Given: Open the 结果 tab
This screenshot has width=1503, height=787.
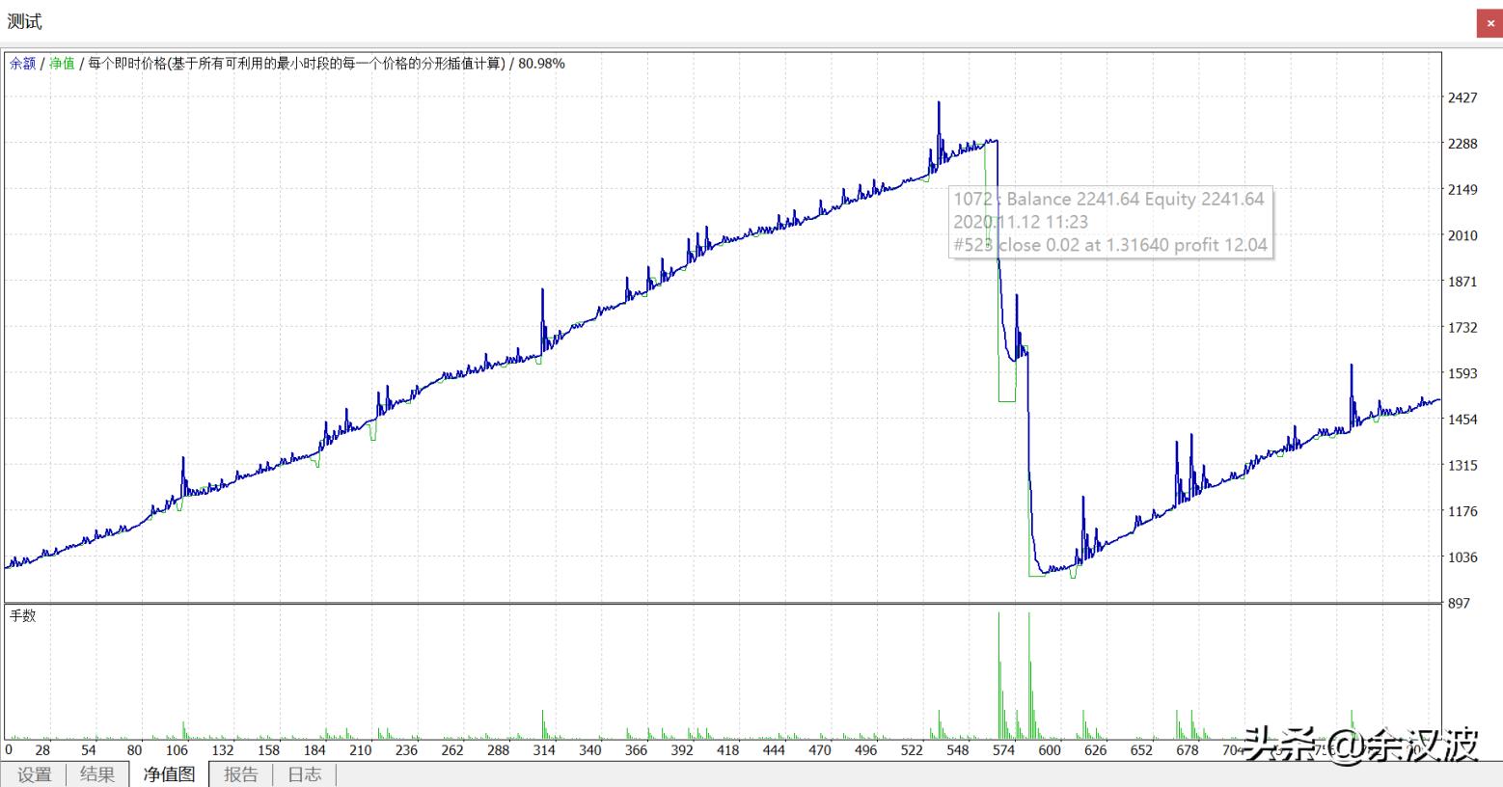Looking at the screenshot, I should (x=97, y=774).
